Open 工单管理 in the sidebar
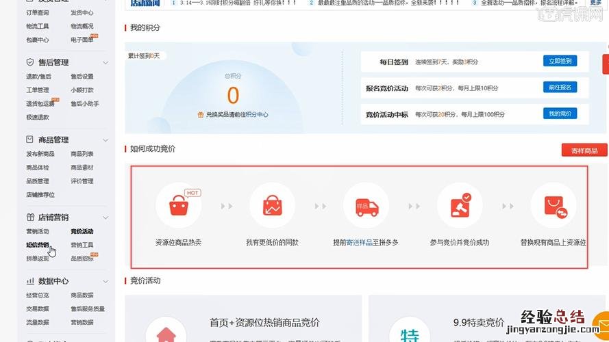 (38, 90)
